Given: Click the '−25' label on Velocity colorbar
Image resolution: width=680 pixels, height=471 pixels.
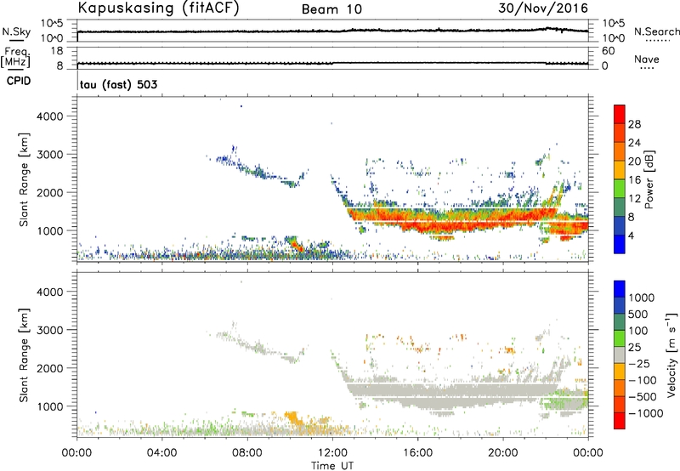Looking at the screenshot, I should 639,363.
